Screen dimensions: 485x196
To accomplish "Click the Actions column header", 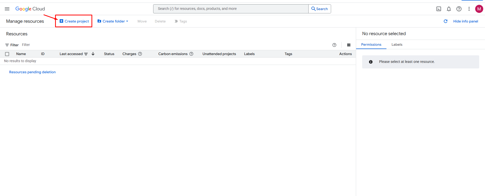I will 345,54.
